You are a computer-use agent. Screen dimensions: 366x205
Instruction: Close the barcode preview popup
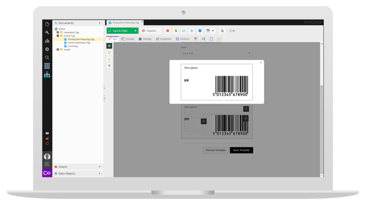261,62
